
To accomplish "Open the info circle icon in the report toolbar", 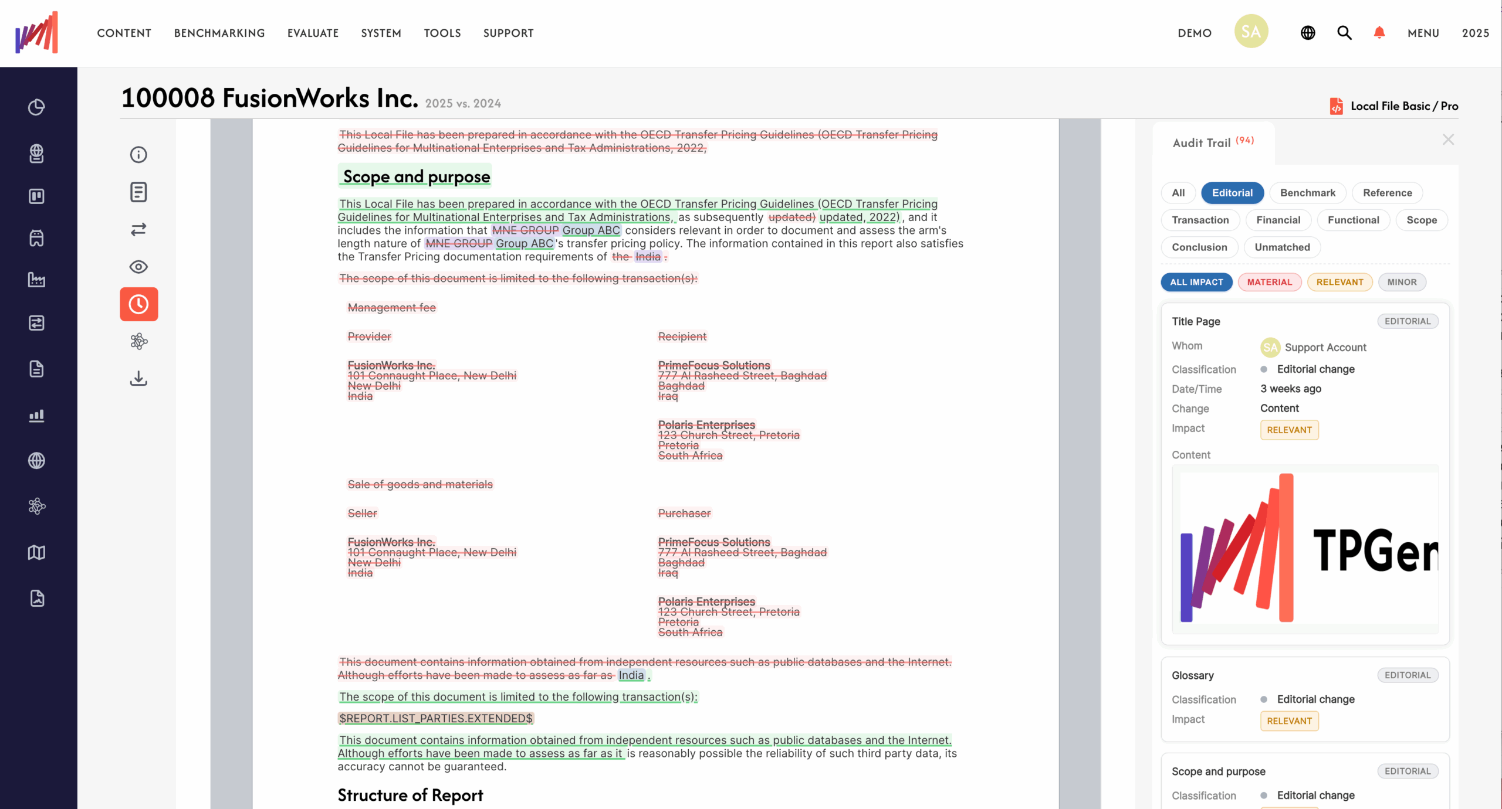I will (138, 155).
